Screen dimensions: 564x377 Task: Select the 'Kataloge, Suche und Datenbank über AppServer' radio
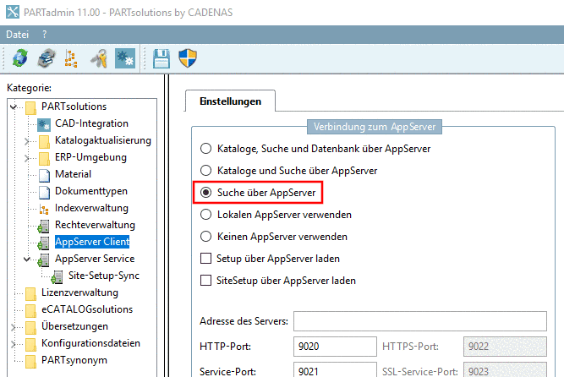click(205, 148)
